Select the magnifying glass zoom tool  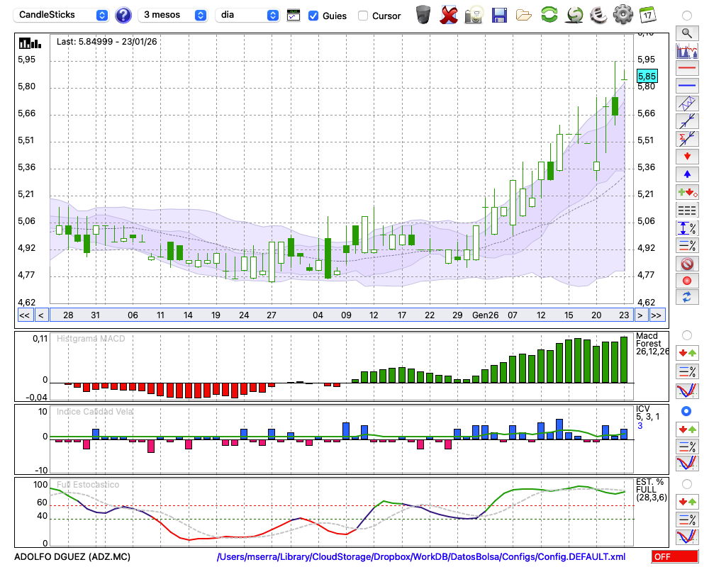tap(686, 33)
